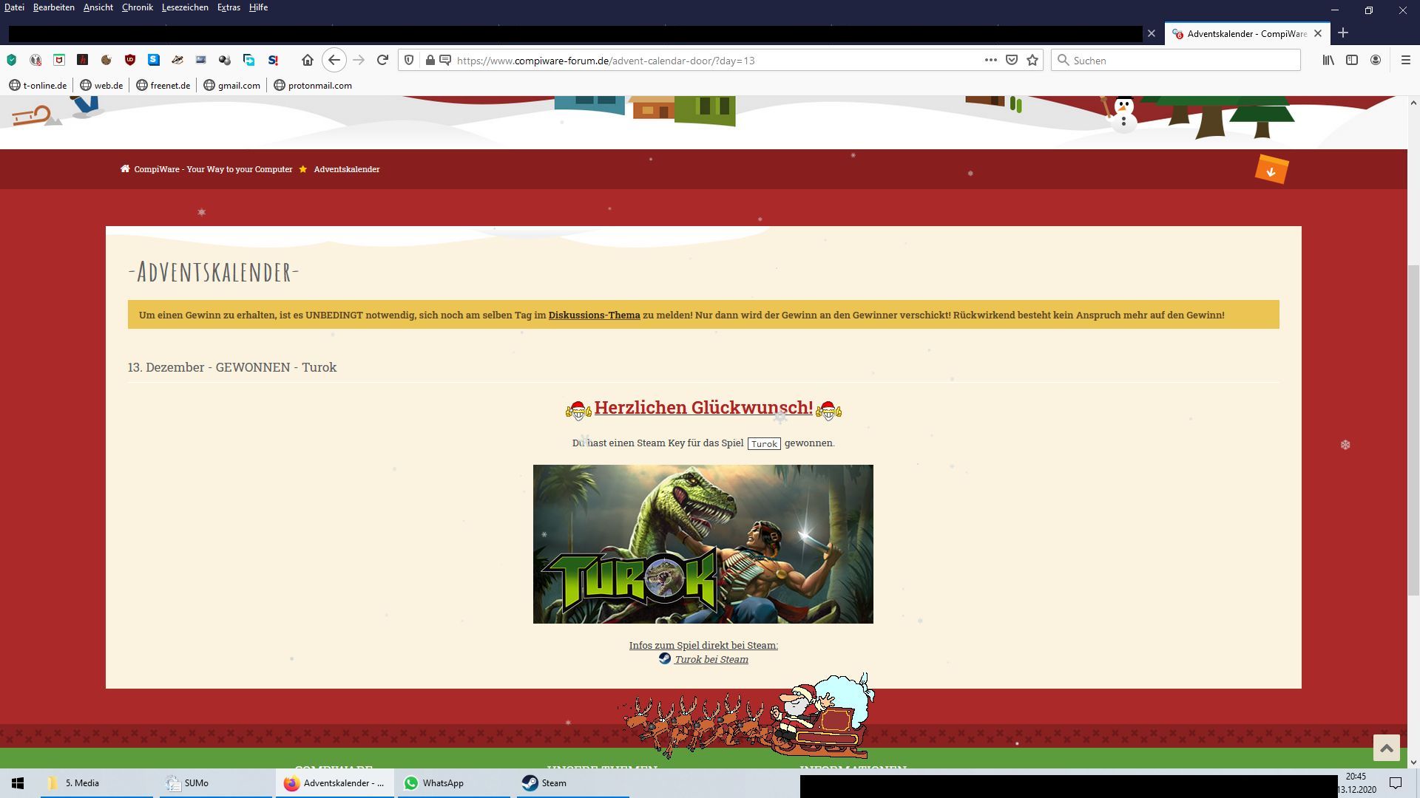Screen dimensions: 1420x798
Task: Open the Firefox hamburger menu
Action: [1406, 60]
